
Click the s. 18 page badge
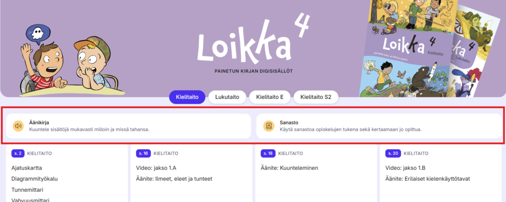(x=268, y=154)
